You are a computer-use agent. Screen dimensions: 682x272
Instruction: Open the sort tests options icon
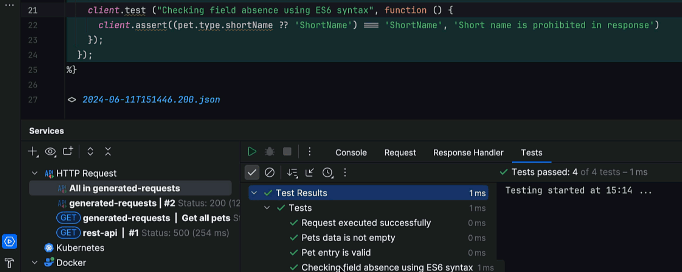click(292, 172)
